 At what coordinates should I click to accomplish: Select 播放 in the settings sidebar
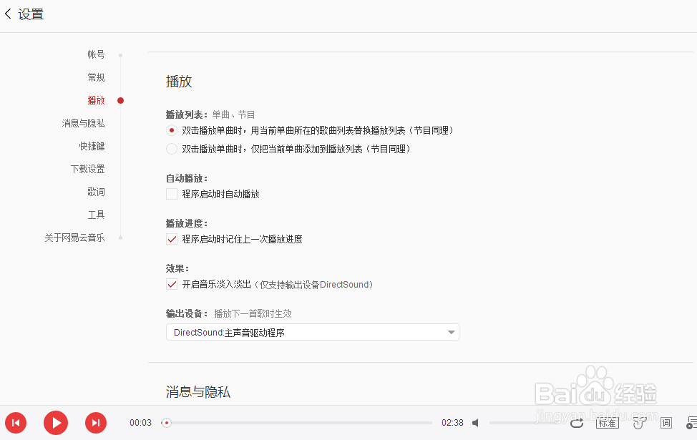click(x=96, y=100)
